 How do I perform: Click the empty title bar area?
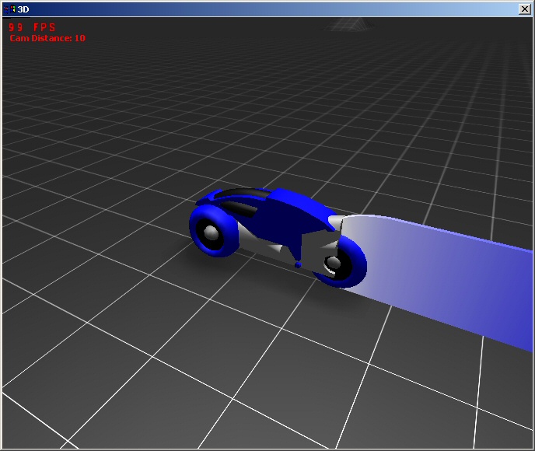pos(273,9)
